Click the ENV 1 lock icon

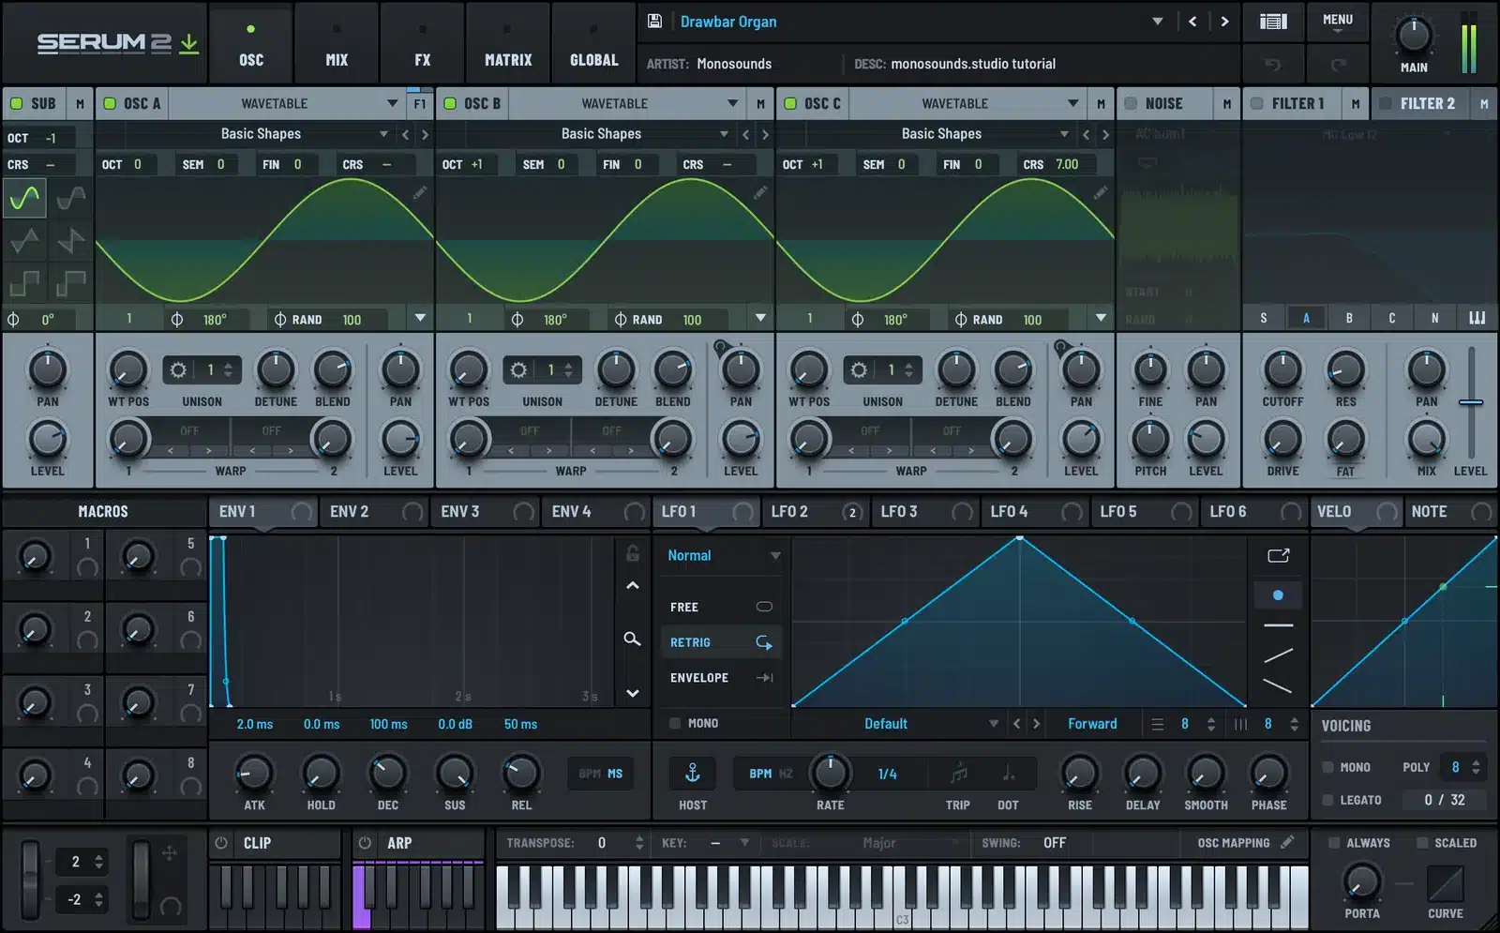tap(633, 553)
